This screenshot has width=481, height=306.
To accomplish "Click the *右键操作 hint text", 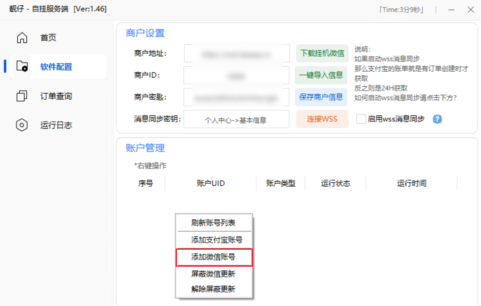I will (x=150, y=166).
